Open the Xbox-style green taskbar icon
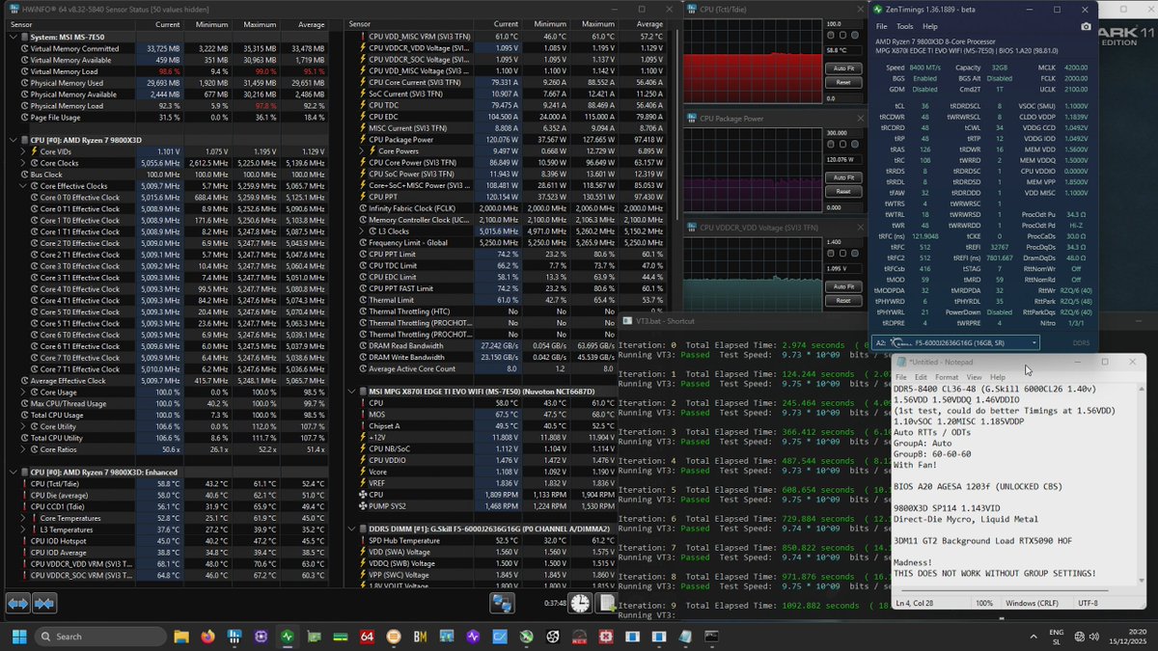Viewport: 1158px width, 651px height. (526, 637)
